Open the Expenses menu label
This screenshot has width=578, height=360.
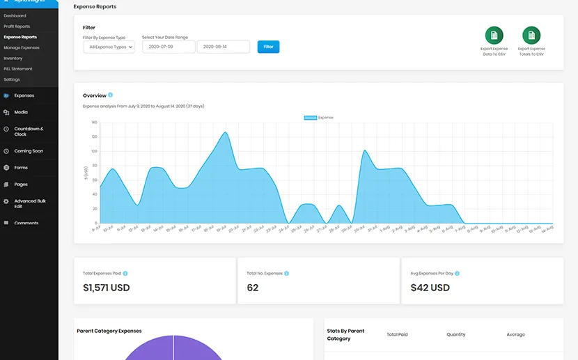(24, 95)
